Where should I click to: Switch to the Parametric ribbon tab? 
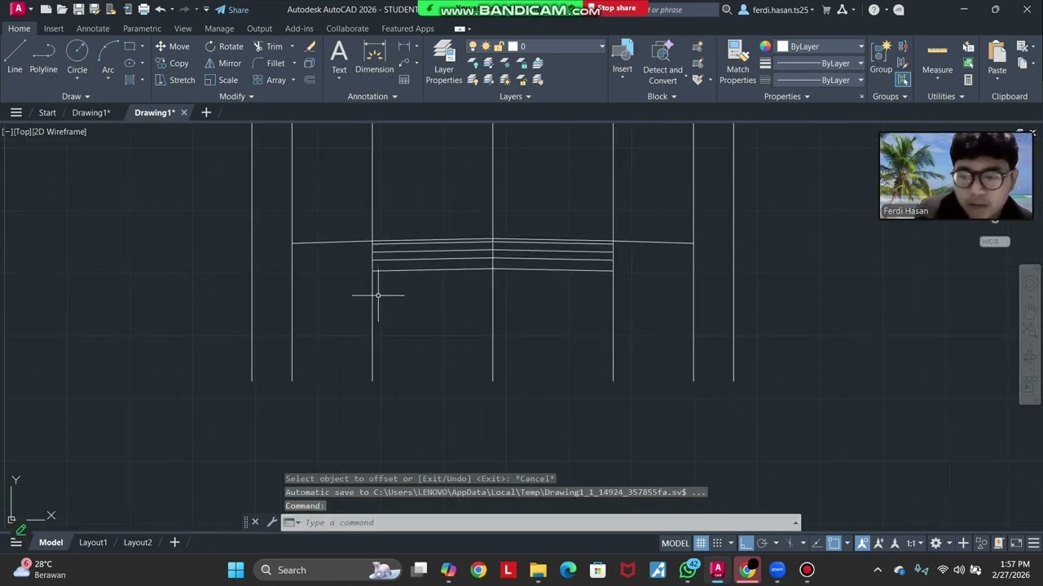(142, 28)
